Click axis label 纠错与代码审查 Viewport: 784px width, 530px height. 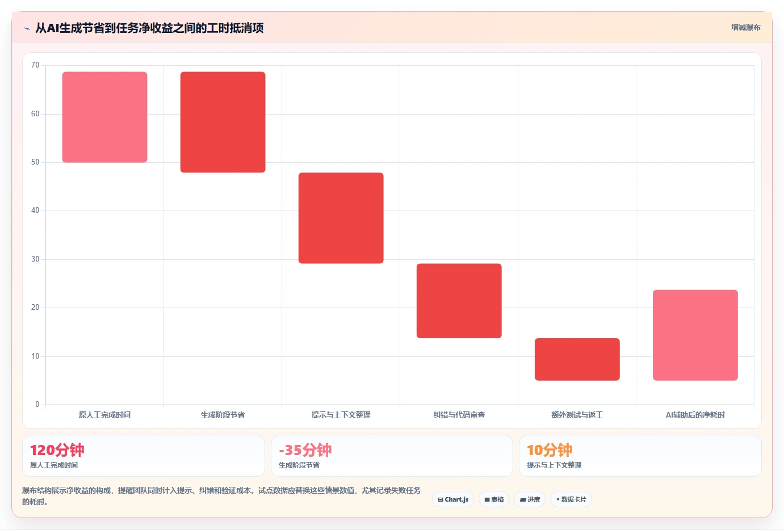click(459, 415)
